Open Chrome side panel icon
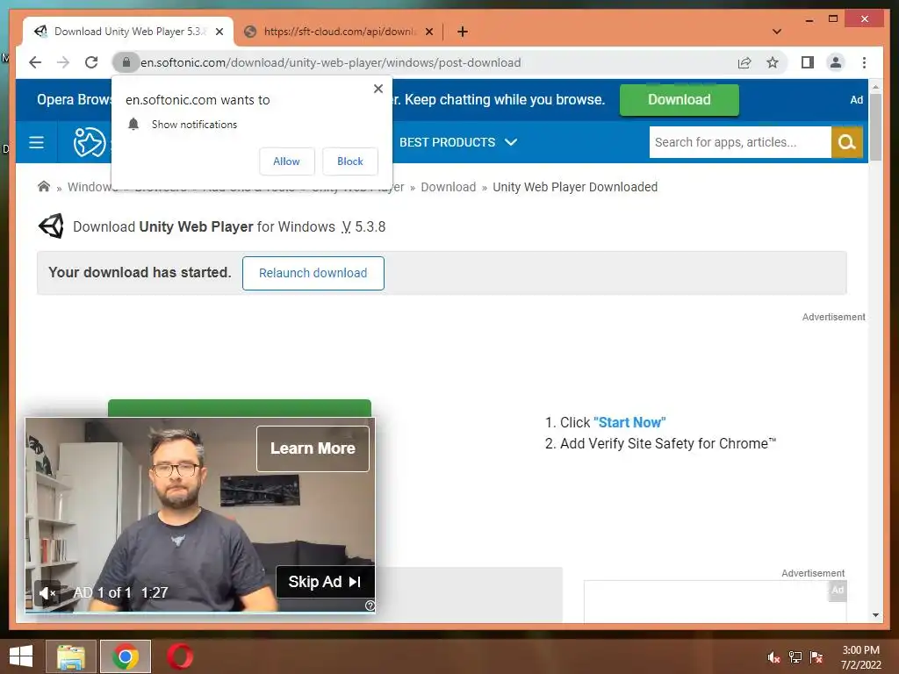Screen dimensions: 899x674 point(808,62)
